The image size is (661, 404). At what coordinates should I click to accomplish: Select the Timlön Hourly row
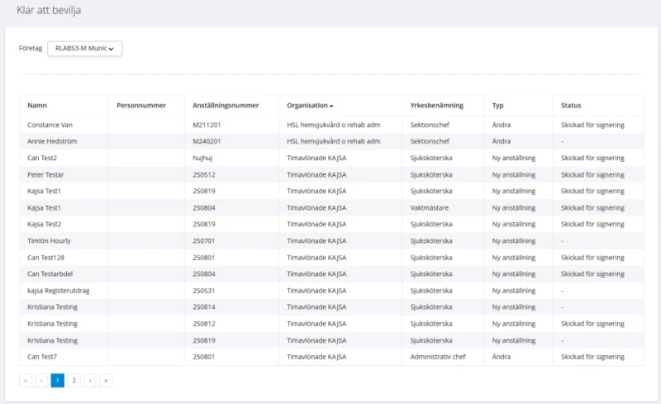point(49,240)
